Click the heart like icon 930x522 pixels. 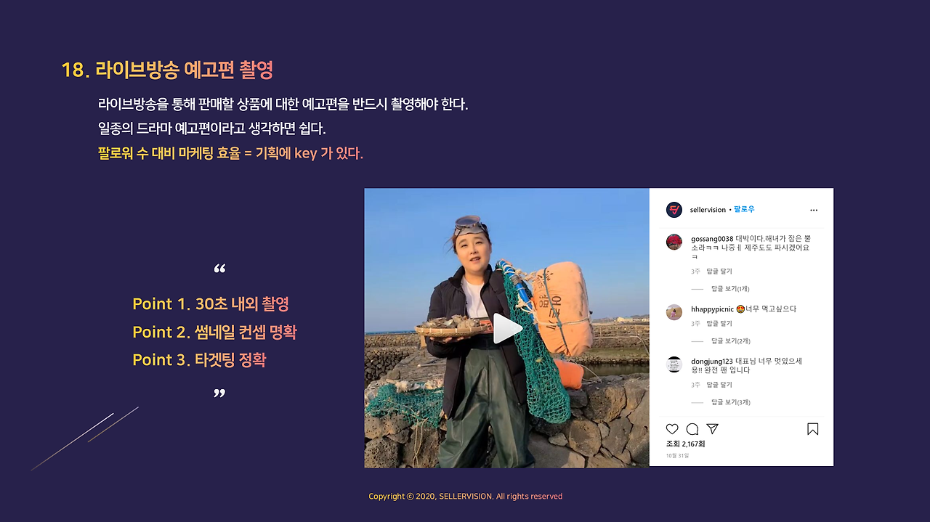coord(672,429)
